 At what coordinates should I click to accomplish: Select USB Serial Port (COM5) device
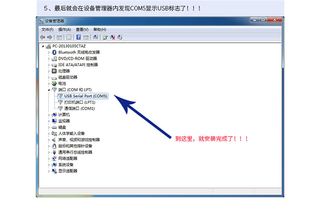85,96
